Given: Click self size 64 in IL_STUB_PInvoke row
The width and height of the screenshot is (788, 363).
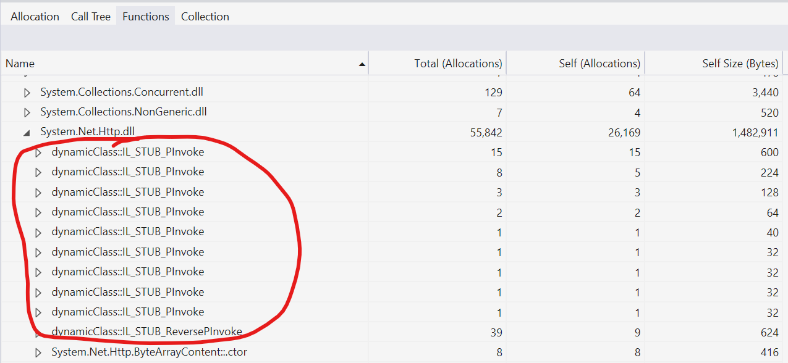Looking at the screenshot, I should [773, 212].
